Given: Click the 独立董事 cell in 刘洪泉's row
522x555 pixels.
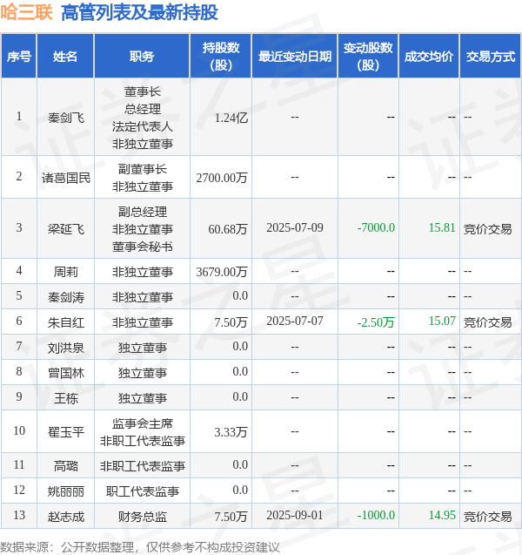Looking at the screenshot, I should 143,348.
